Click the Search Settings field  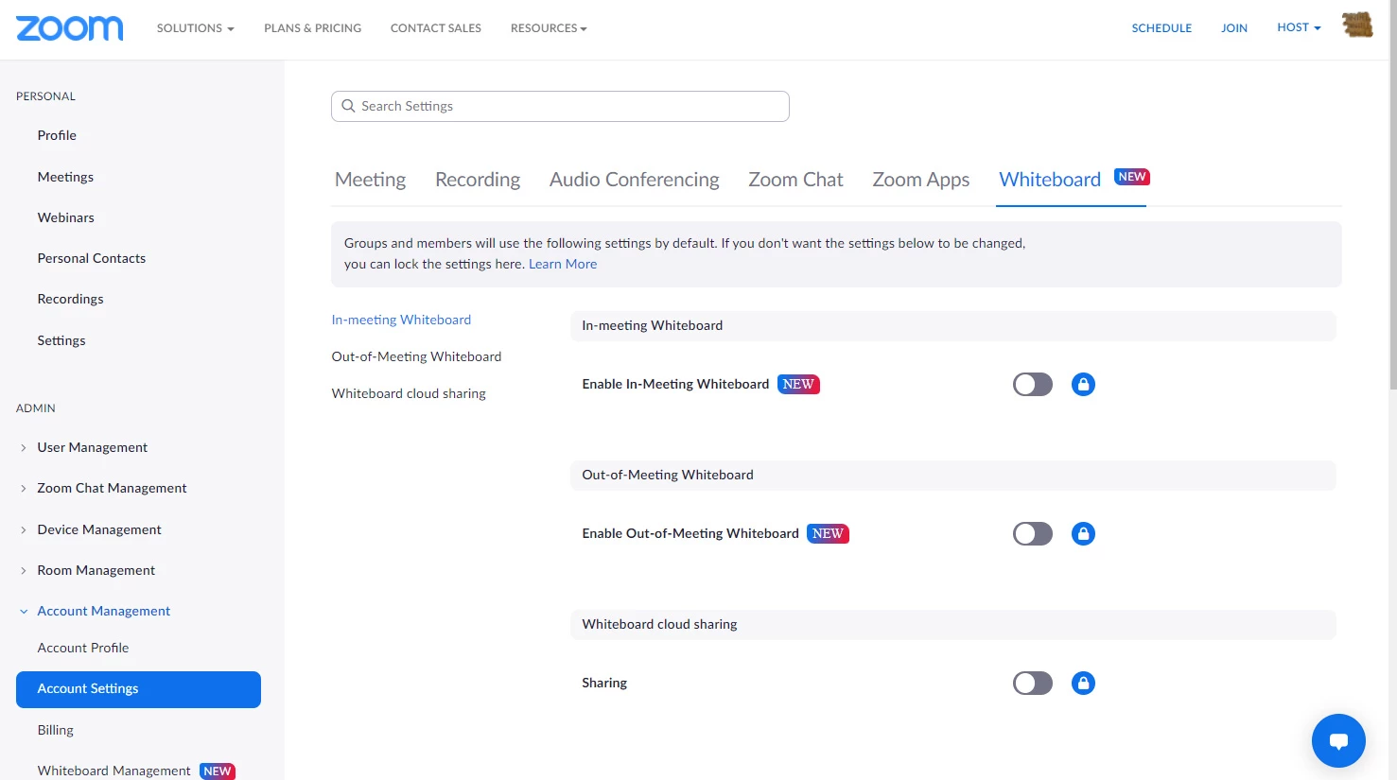click(560, 106)
